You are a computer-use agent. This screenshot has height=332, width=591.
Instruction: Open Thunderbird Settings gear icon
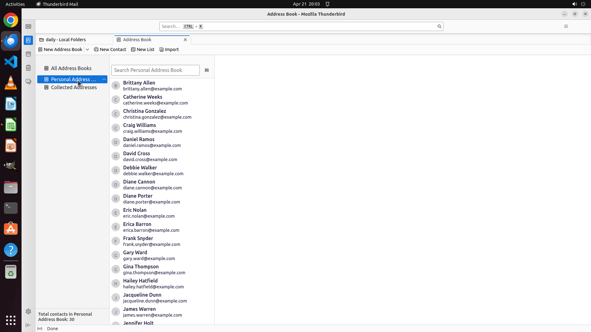coord(28,311)
